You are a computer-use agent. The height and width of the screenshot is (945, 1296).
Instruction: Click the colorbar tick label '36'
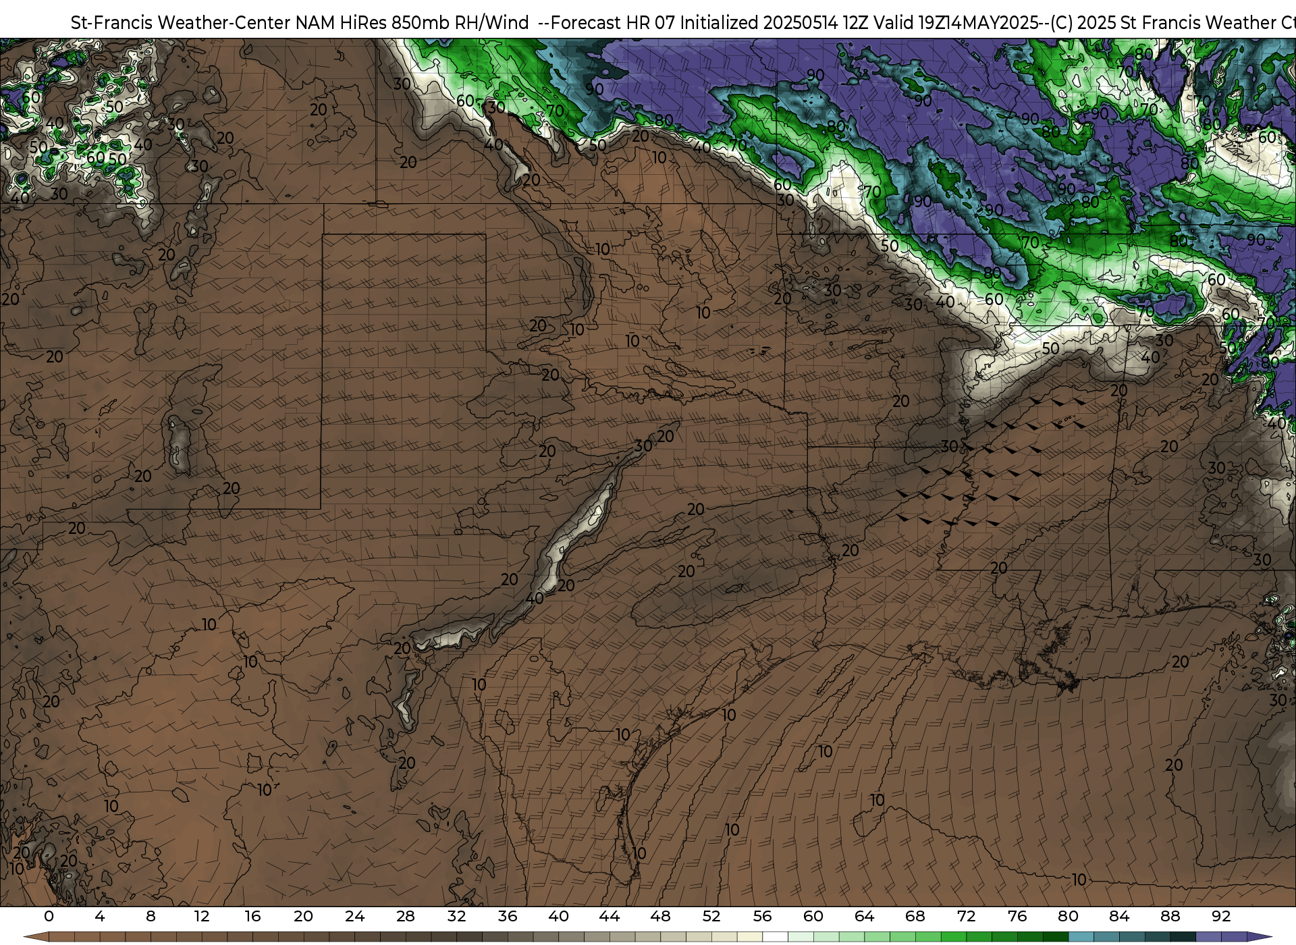pyautogui.click(x=507, y=916)
